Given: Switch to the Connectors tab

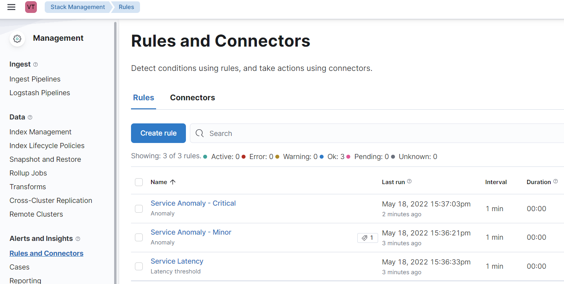Looking at the screenshot, I should point(193,97).
